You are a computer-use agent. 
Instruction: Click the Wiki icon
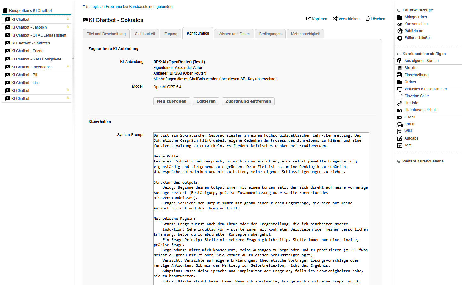(x=400, y=131)
